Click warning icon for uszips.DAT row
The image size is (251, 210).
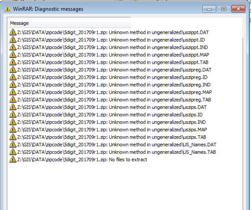(13, 107)
